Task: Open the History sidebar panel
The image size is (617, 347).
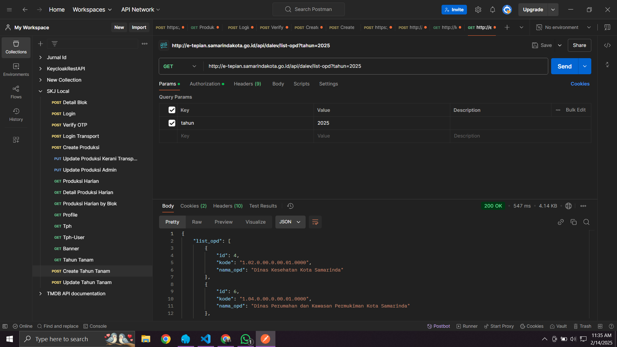Action: 16,115
